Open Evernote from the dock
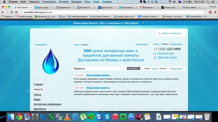The height and width of the screenshot is (122, 218). [x=123, y=116]
